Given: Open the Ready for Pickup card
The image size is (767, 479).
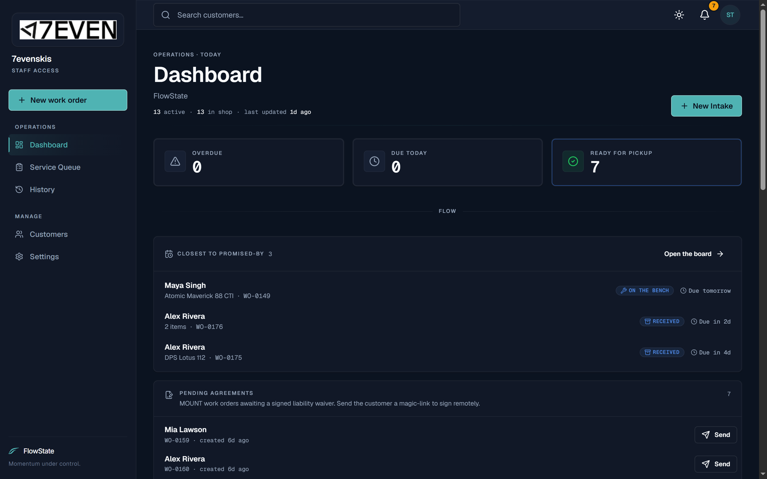Looking at the screenshot, I should point(646,162).
